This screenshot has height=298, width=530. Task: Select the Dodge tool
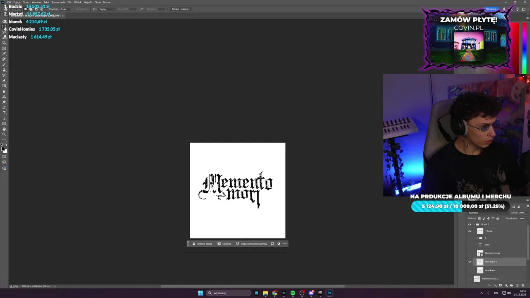(4, 102)
